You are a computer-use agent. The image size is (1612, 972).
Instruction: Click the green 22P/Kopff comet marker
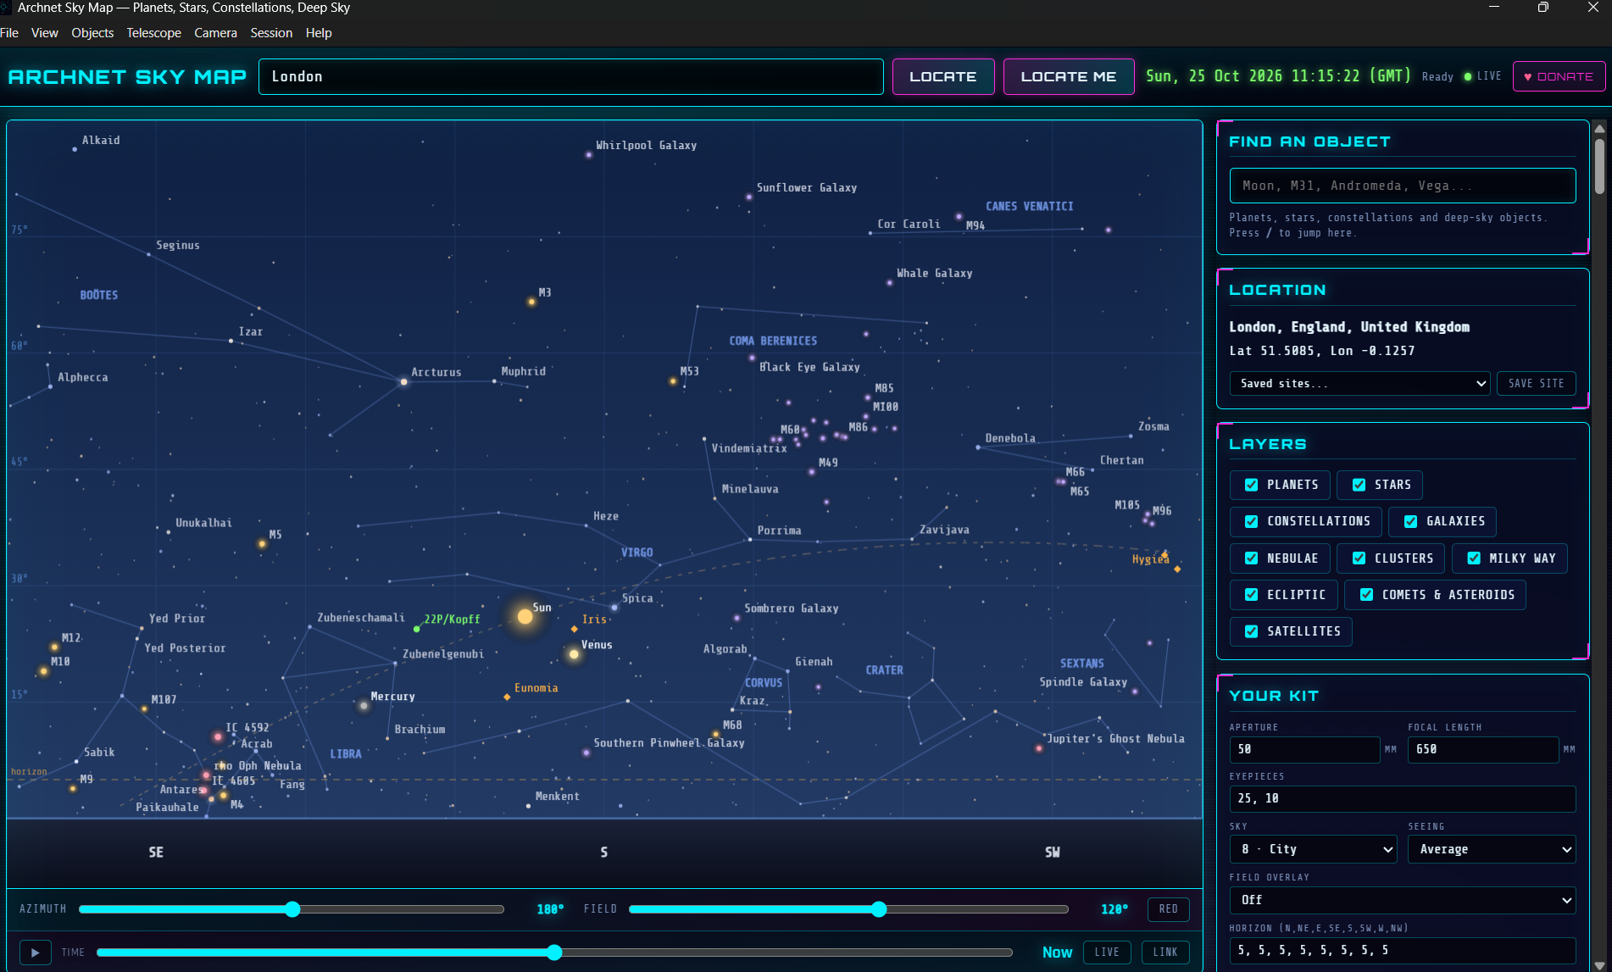coord(416,629)
